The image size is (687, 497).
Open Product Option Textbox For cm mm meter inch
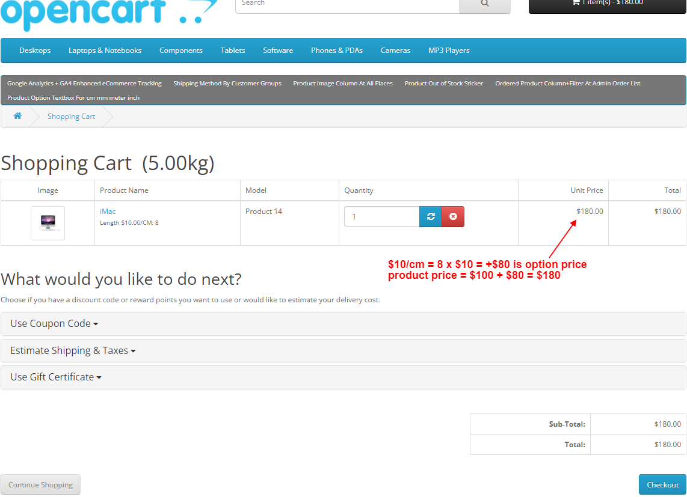[x=73, y=97]
